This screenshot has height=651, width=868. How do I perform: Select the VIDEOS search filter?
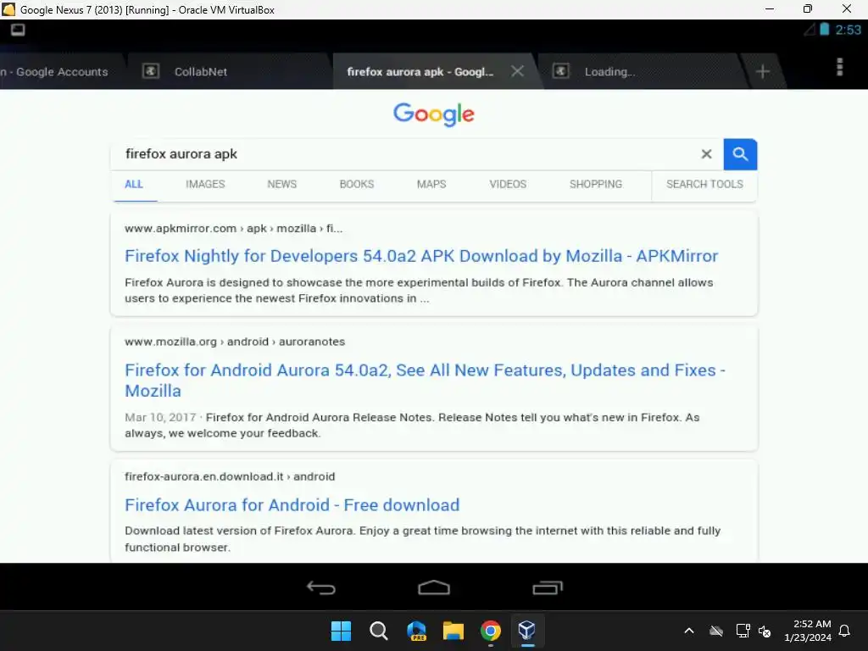(508, 184)
